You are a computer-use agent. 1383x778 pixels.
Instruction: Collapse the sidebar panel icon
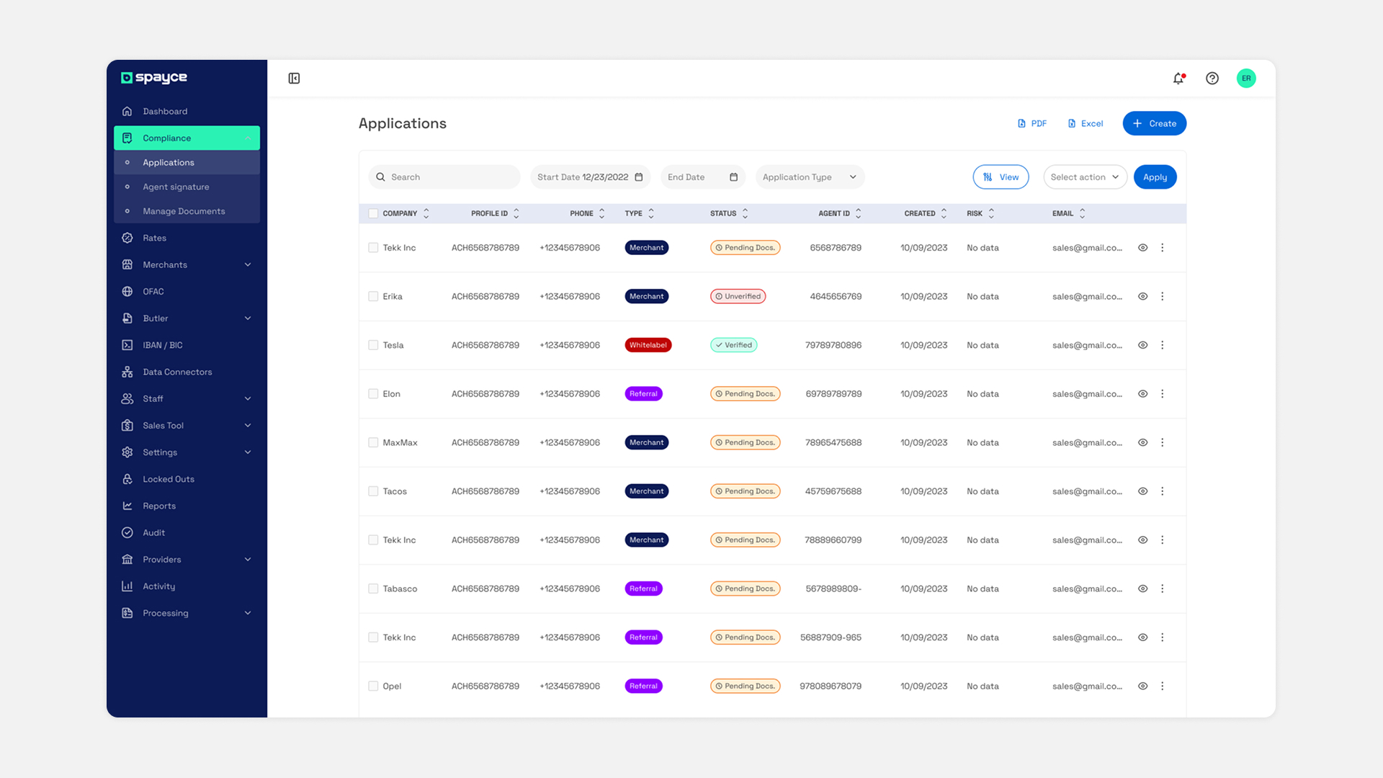click(x=294, y=79)
